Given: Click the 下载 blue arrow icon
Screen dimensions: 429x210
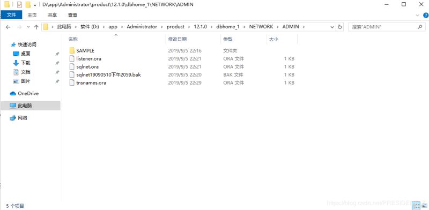Looking at the screenshot, I should click(x=16, y=63).
